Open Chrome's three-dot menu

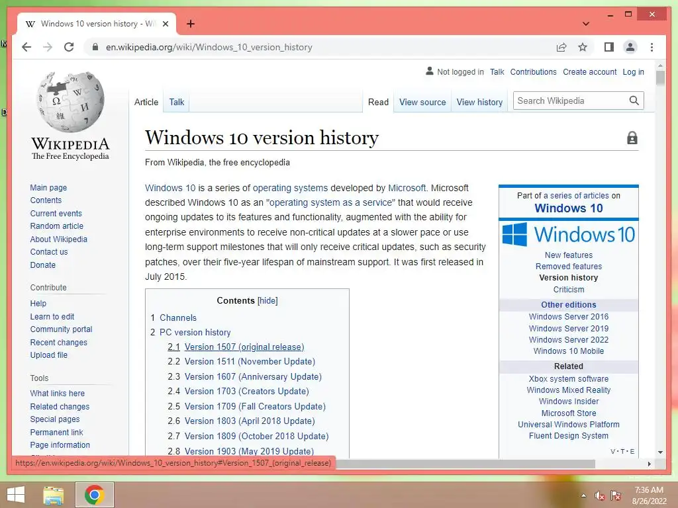652,47
